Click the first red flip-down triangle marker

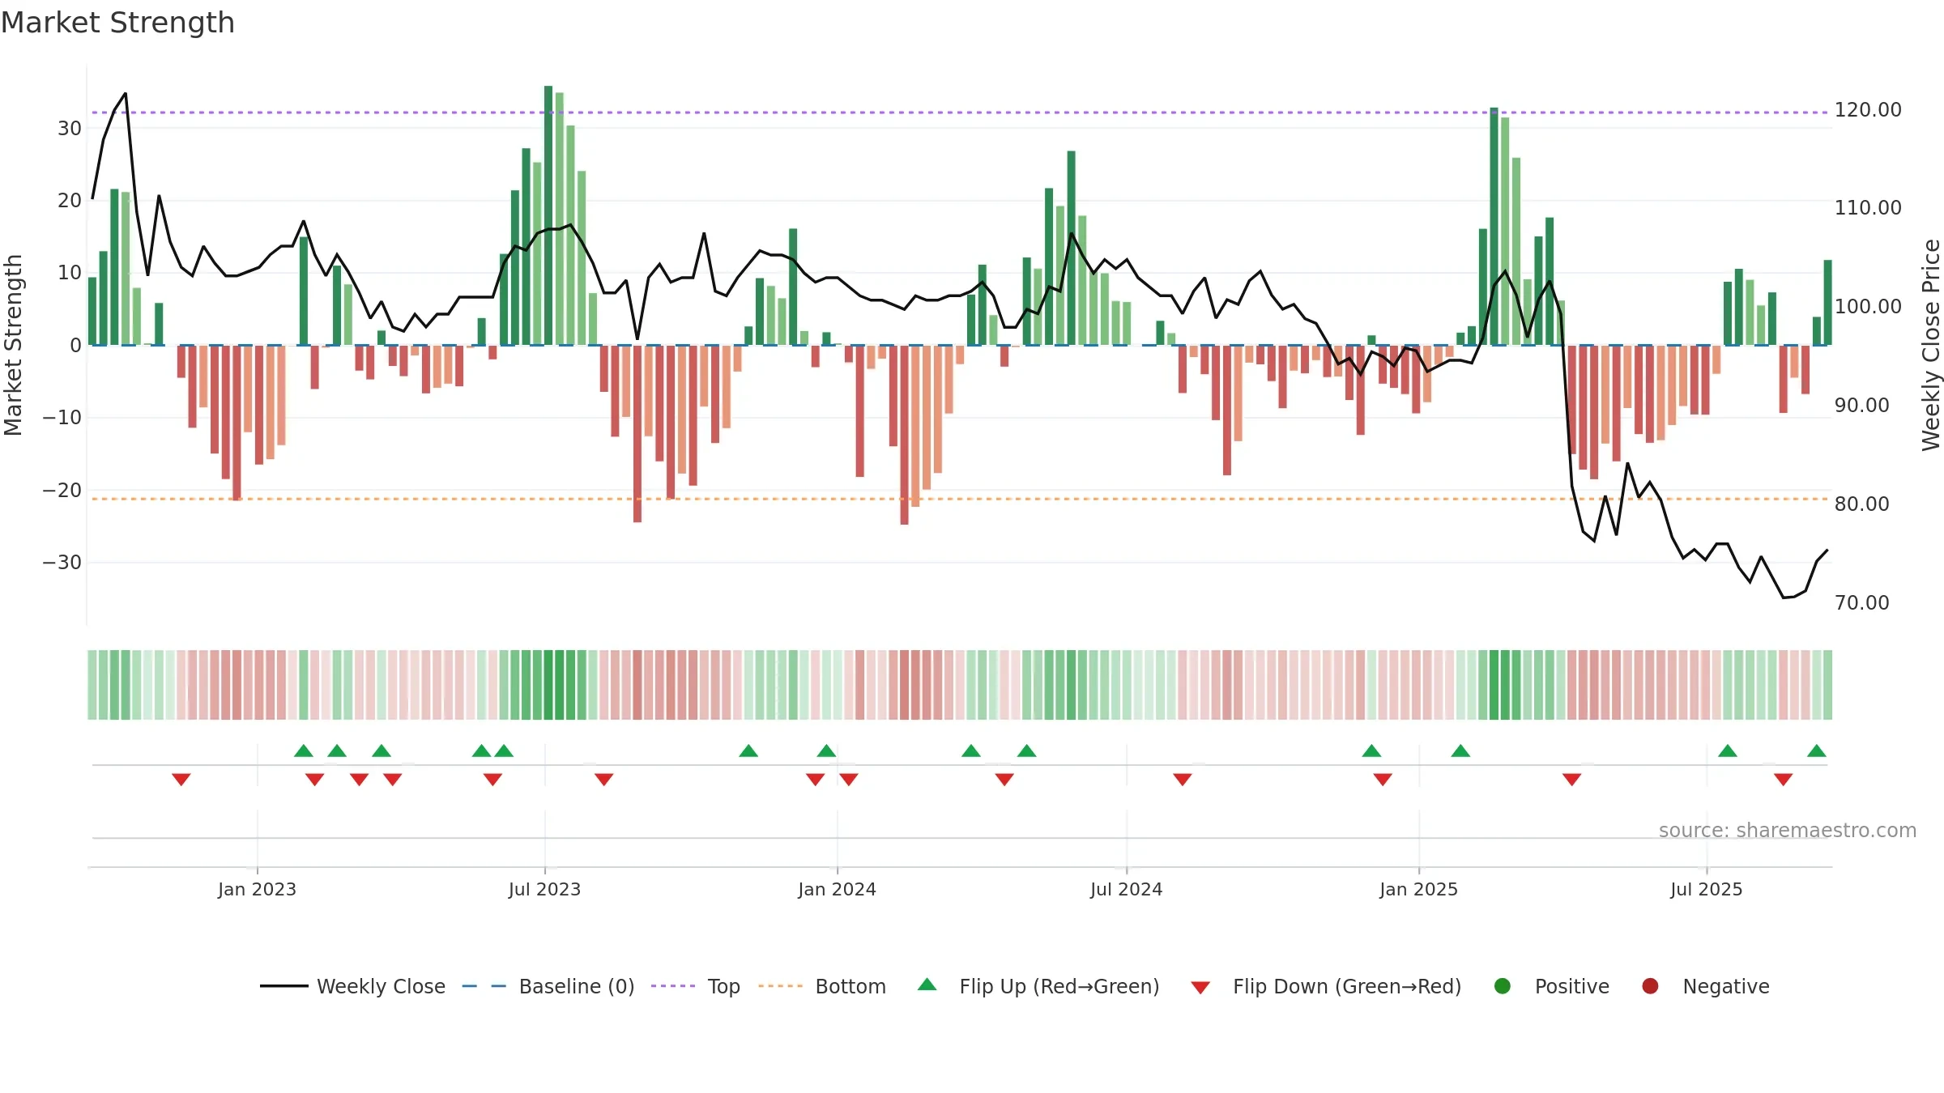click(x=181, y=779)
